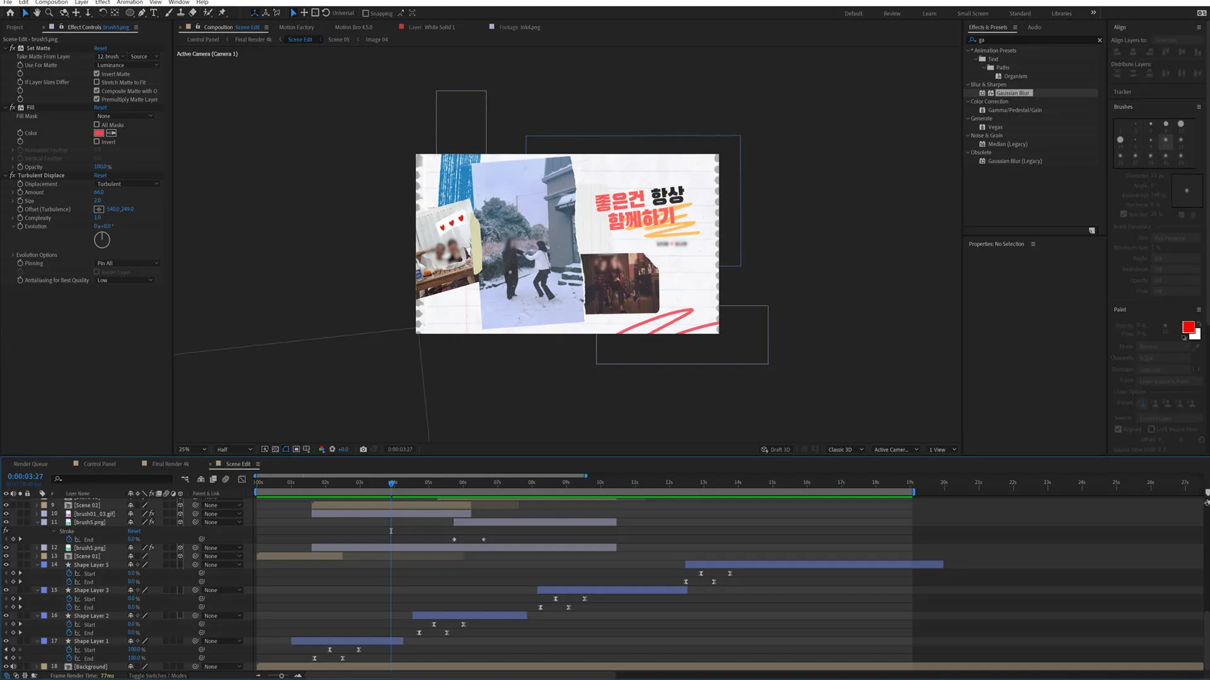Image resolution: width=1210 pixels, height=680 pixels.
Task: Click the Home icon
Action: (x=10, y=13)
